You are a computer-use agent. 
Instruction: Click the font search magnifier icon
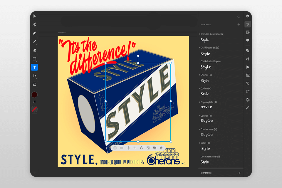pos(239,17)
